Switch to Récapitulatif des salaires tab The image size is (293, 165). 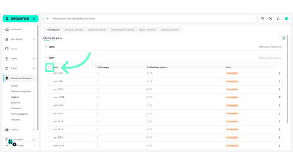click(x=123, y=30)
